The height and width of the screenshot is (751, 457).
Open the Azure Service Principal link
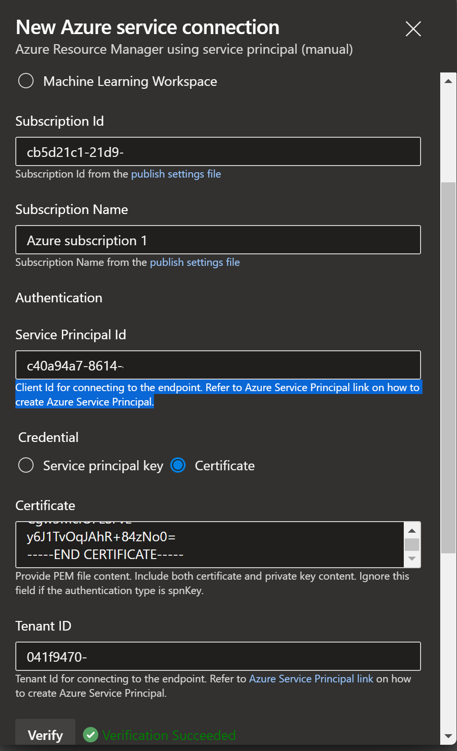(x=311, y=679)
